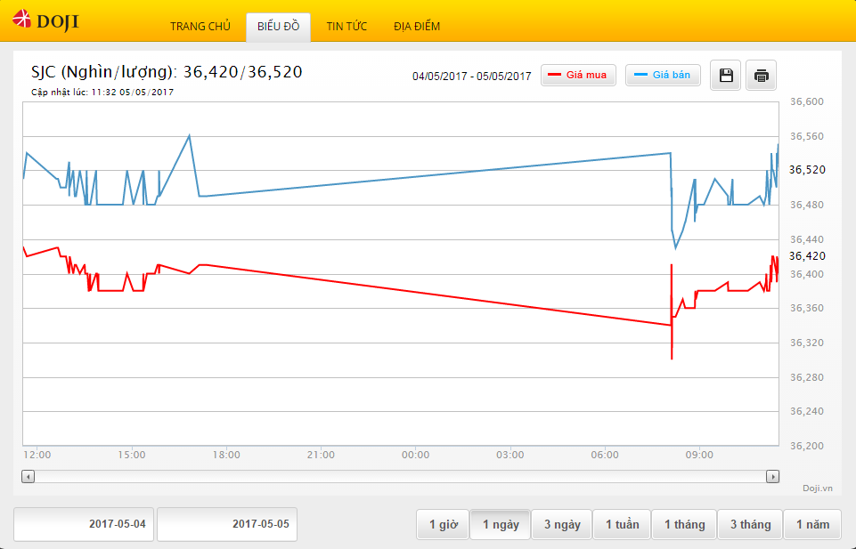Toggle the Giá bán blue series
856x549 pixels.
[x=663, y=76]
